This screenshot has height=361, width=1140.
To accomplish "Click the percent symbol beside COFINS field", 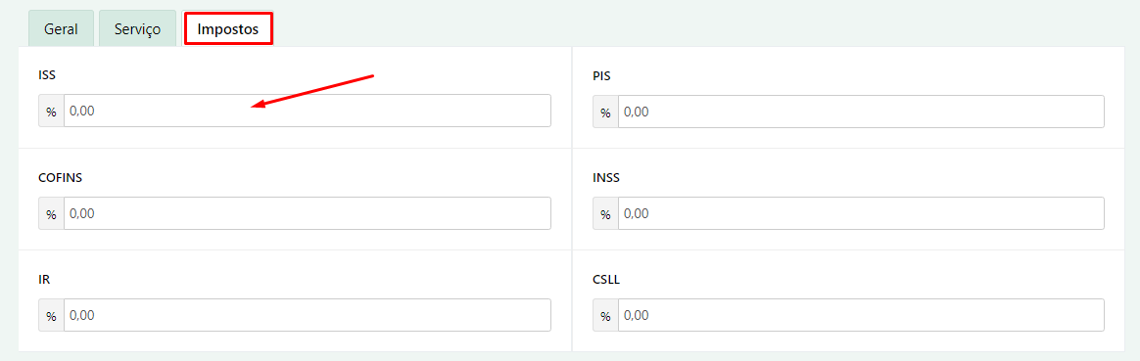I will [52, 214].
